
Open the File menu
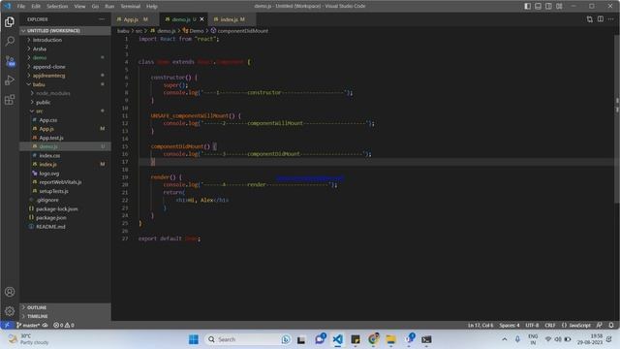click(21, 7)
